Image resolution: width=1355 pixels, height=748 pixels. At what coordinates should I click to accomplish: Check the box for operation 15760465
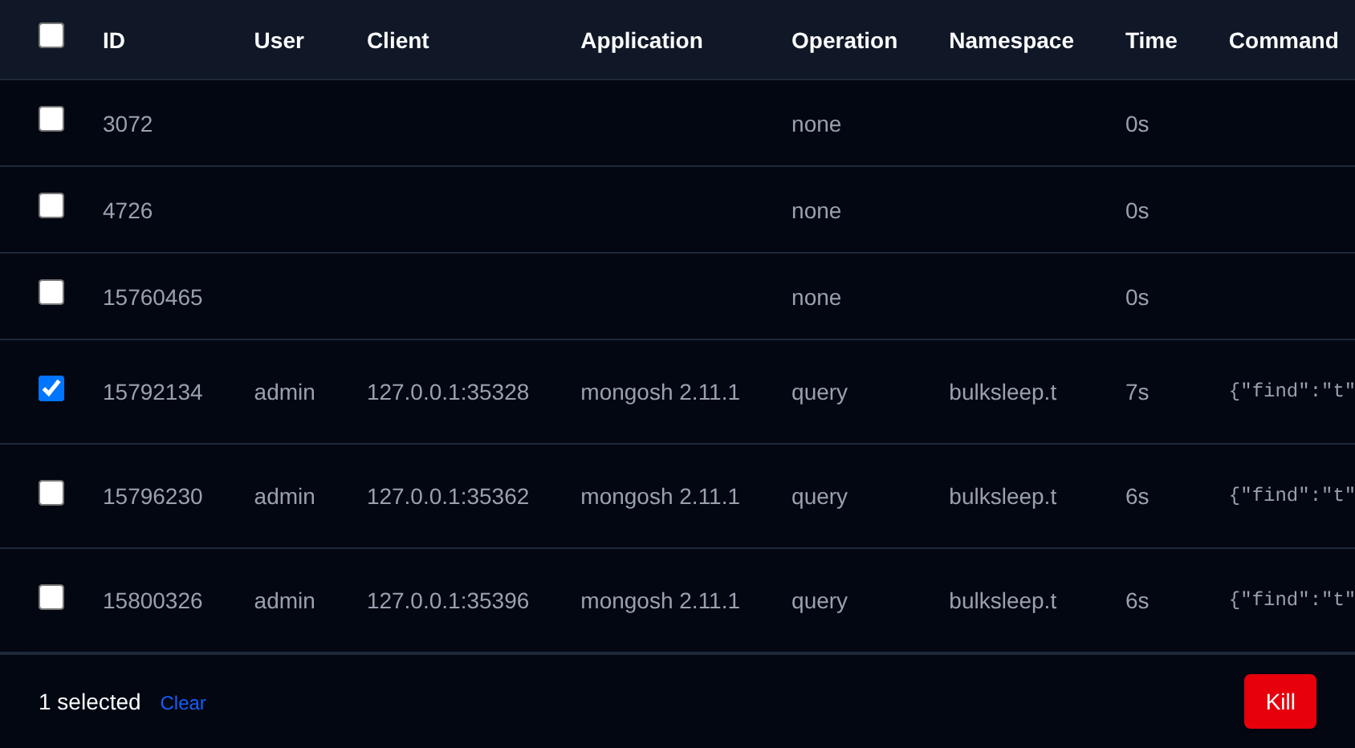pyautogui.click(x=51, y=292)
